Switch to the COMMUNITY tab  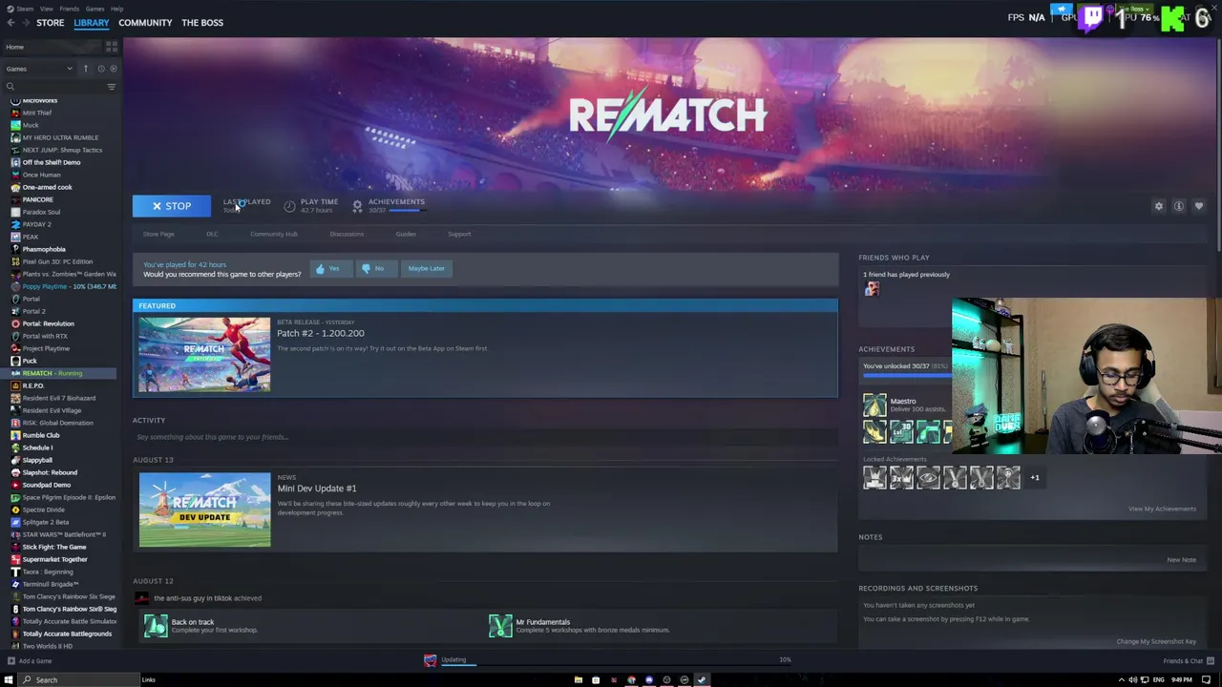click(145, 23)
